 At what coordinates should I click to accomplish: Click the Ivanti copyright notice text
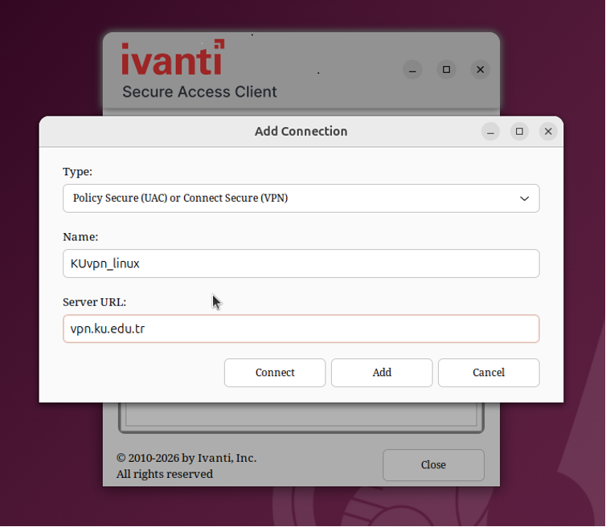click(186, 466)
